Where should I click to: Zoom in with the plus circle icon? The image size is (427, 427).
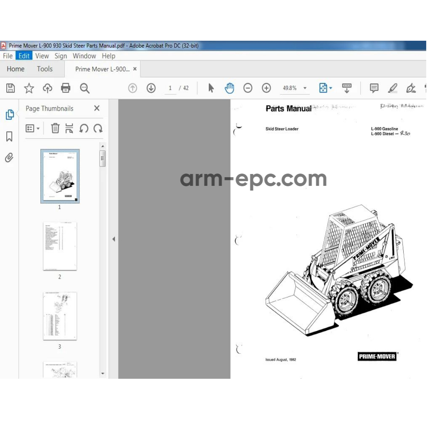tap(266, 88)
